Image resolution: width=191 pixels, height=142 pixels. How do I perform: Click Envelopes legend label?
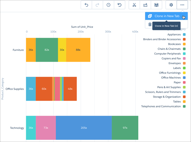pyautogui.click(x=175, y=63)
